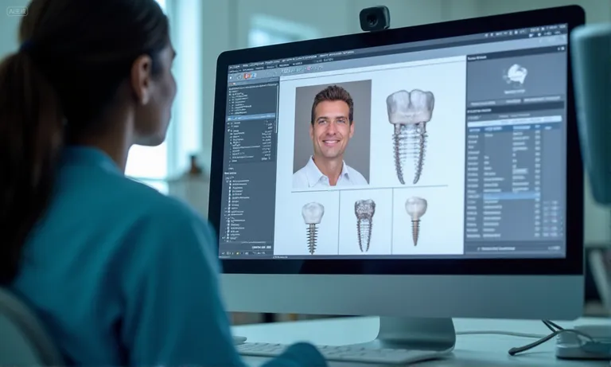Choose the white crown with threaded screw model
The image size is (611, 367).
tap(313, 228)
